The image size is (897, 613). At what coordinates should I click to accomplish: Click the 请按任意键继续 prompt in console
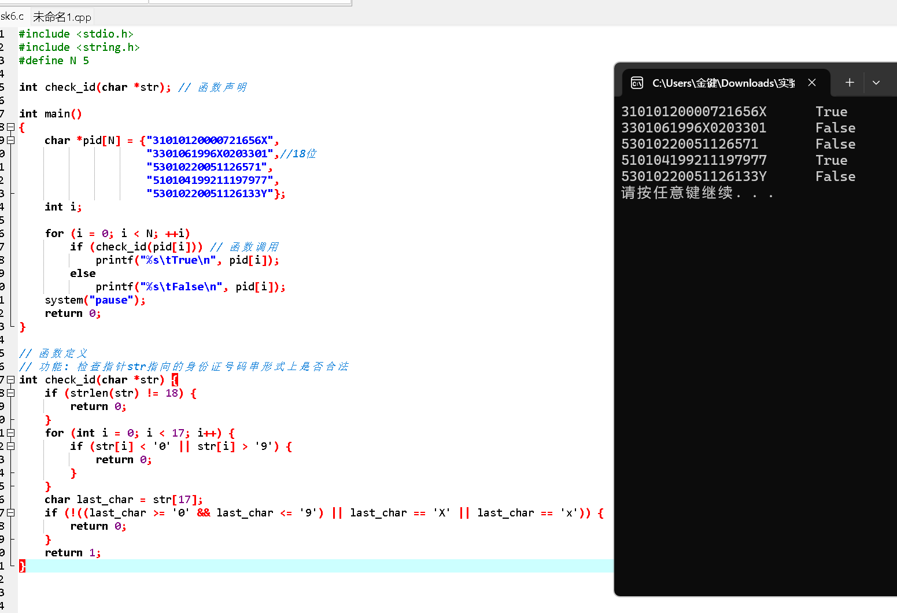click(697, 193)
